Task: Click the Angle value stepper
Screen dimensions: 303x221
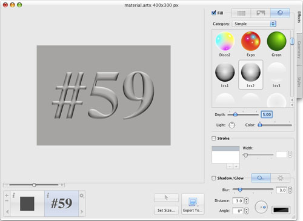Action: [247, 211]
